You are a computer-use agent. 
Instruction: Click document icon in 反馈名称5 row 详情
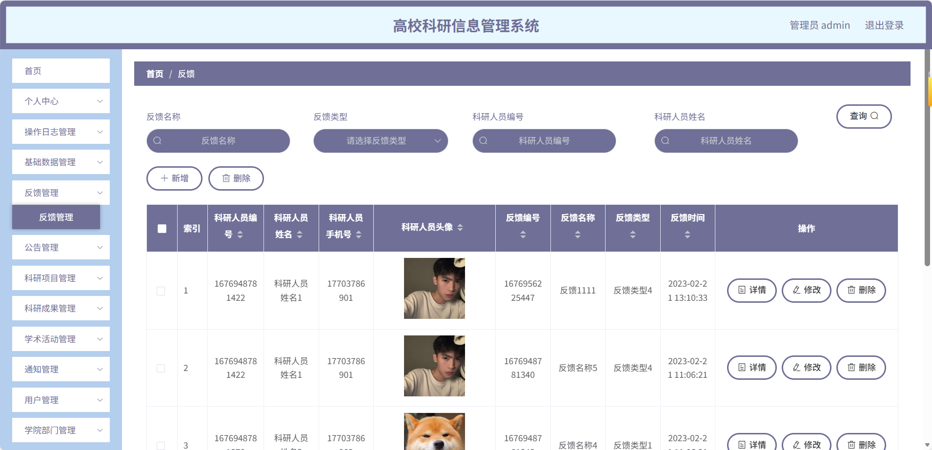coord(742,368)
